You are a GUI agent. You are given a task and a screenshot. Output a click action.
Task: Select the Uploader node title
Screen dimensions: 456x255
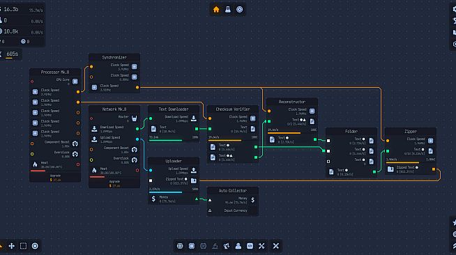coord(174,161)
